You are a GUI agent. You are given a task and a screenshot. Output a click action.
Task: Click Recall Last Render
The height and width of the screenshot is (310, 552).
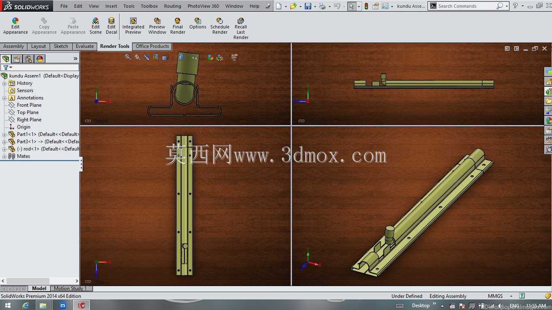pos(241,28)
